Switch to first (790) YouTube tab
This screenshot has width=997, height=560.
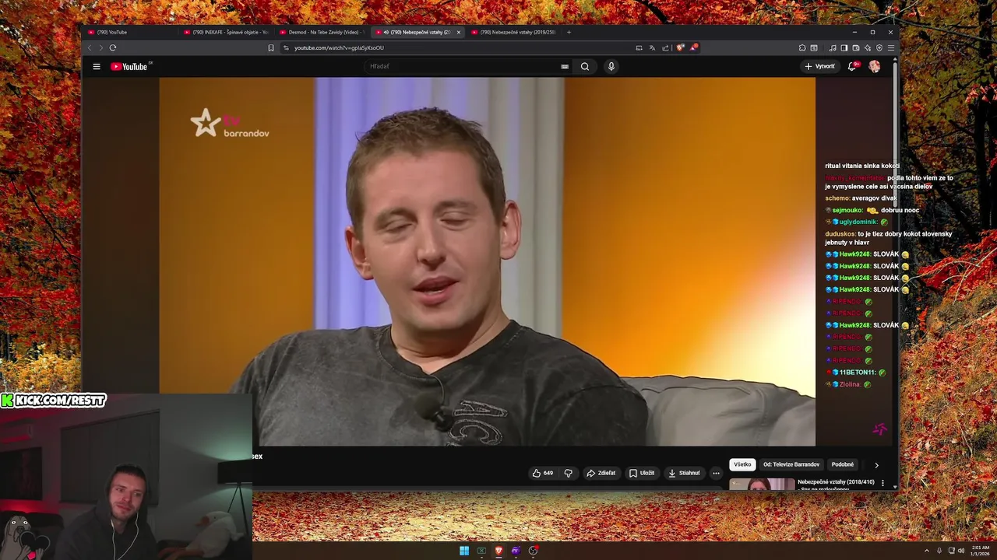tap(130, 32)
